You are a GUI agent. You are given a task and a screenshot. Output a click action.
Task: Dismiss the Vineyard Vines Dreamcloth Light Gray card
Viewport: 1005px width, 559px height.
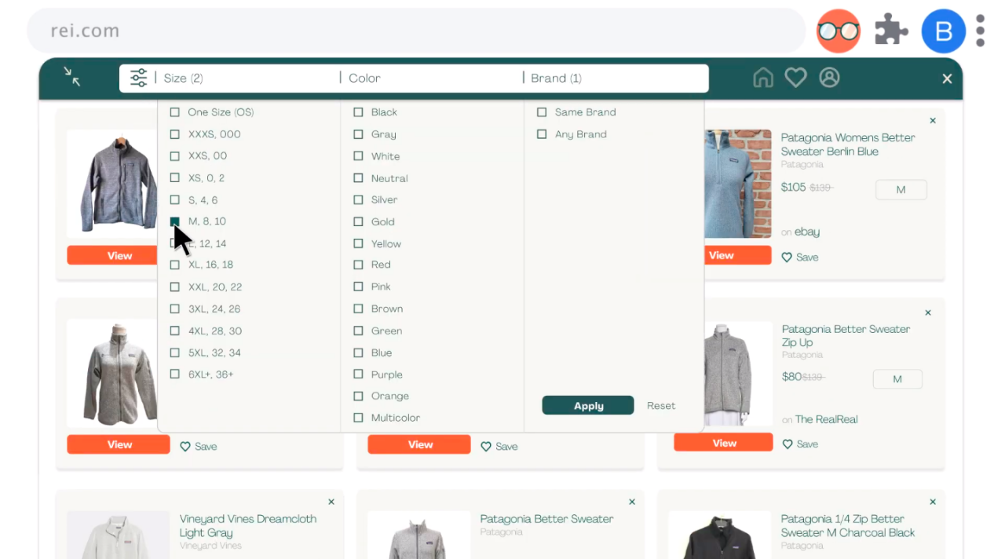[331, 502]
